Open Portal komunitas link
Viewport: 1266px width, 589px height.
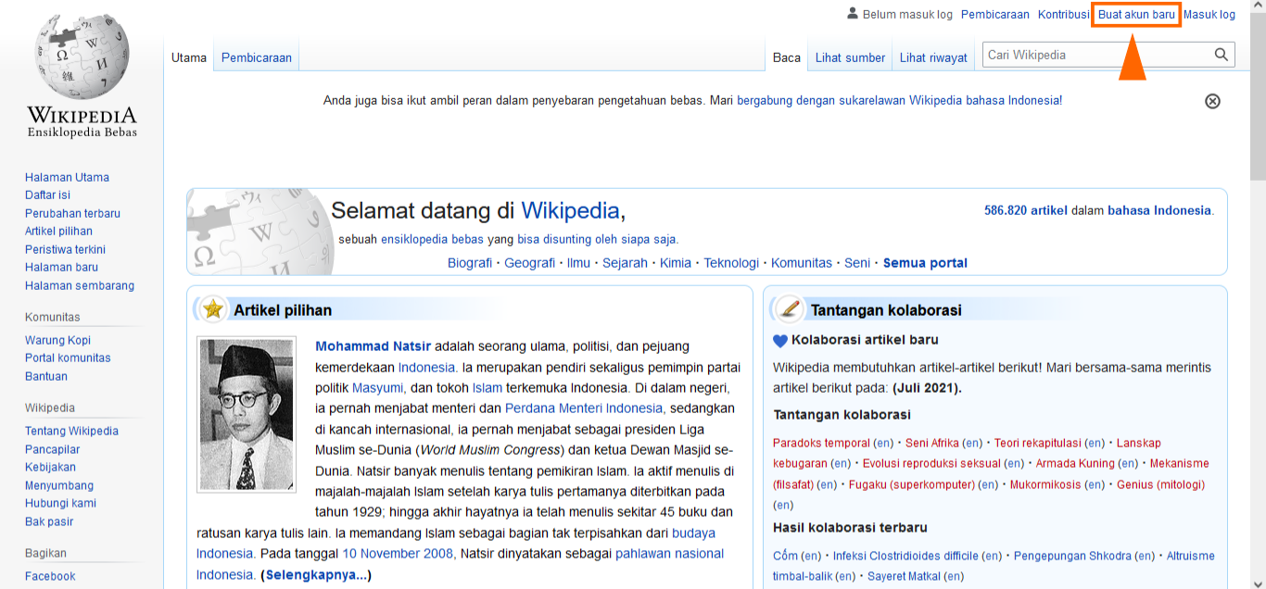click(x=68, y=358)
